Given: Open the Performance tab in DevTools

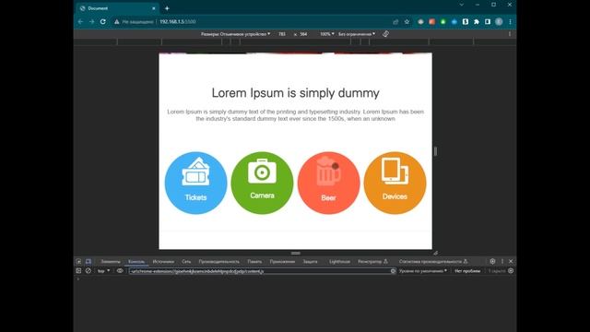Looking at the screenshot, I should tap(219, 261).
